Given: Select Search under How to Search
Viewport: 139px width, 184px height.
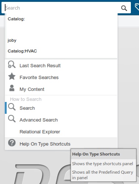Looking at the screenshot, I should point(61,108).
